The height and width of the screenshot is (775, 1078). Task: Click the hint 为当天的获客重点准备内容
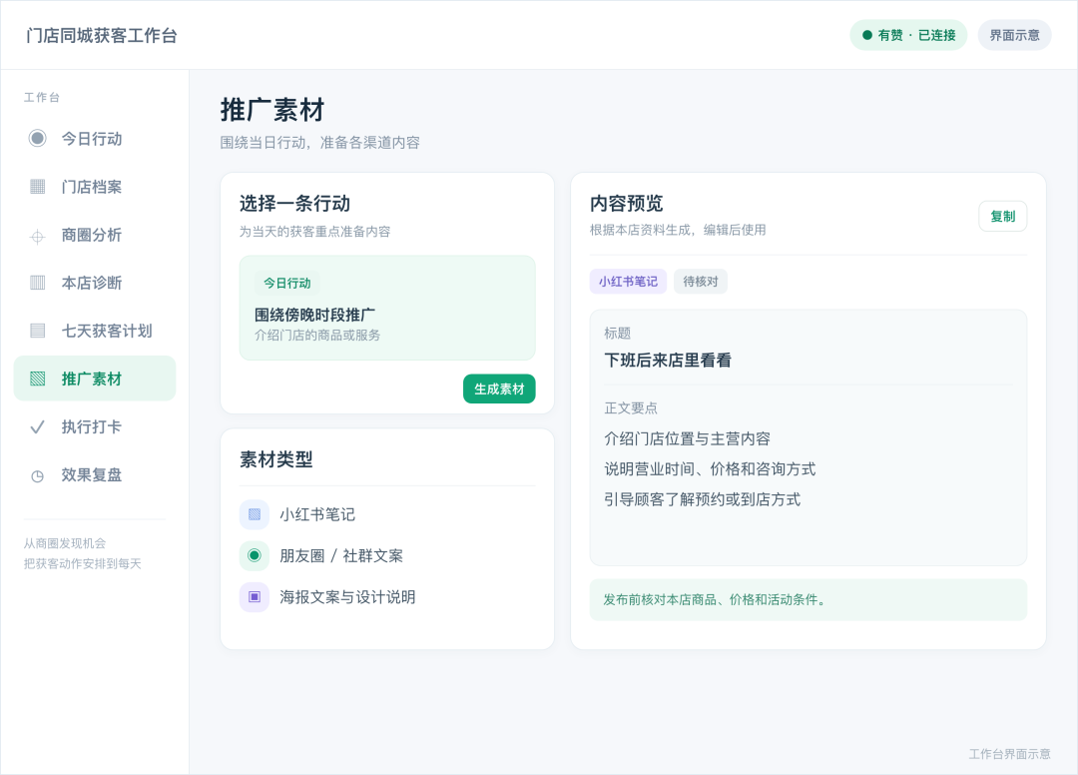click(x=314, y=232)
